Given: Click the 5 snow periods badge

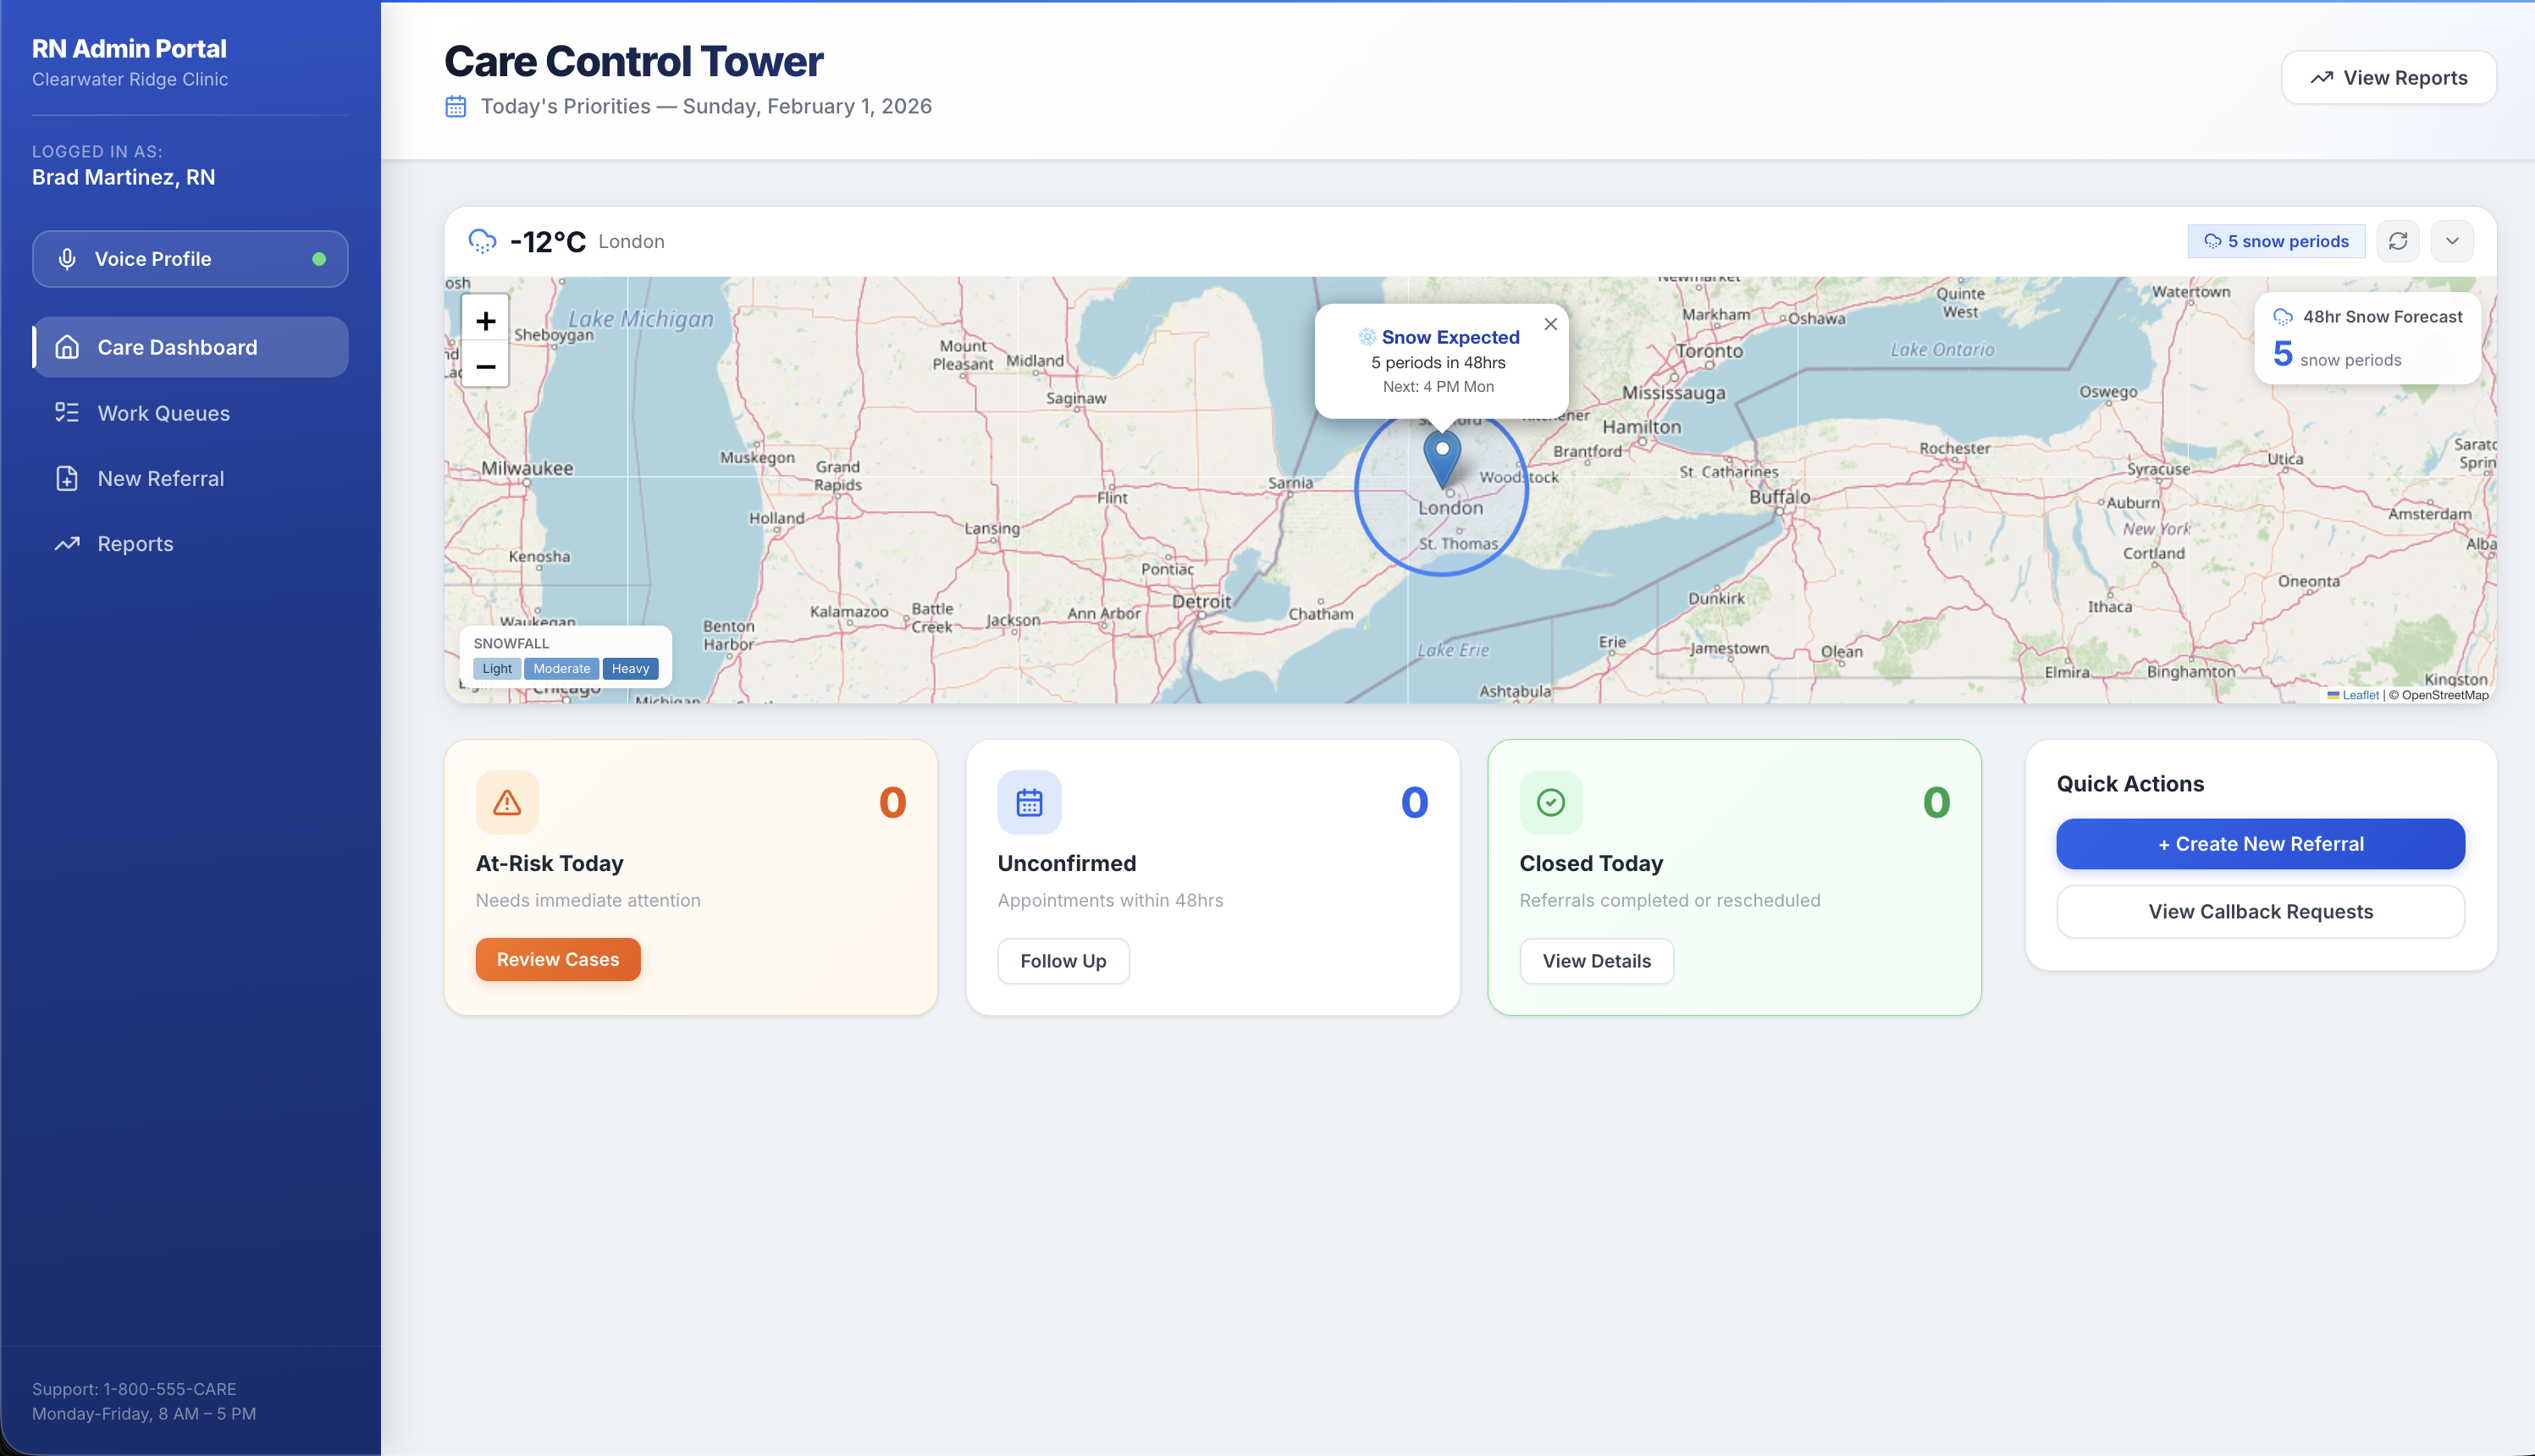Looking at the screenshot, I should [x=2275, y=241].
